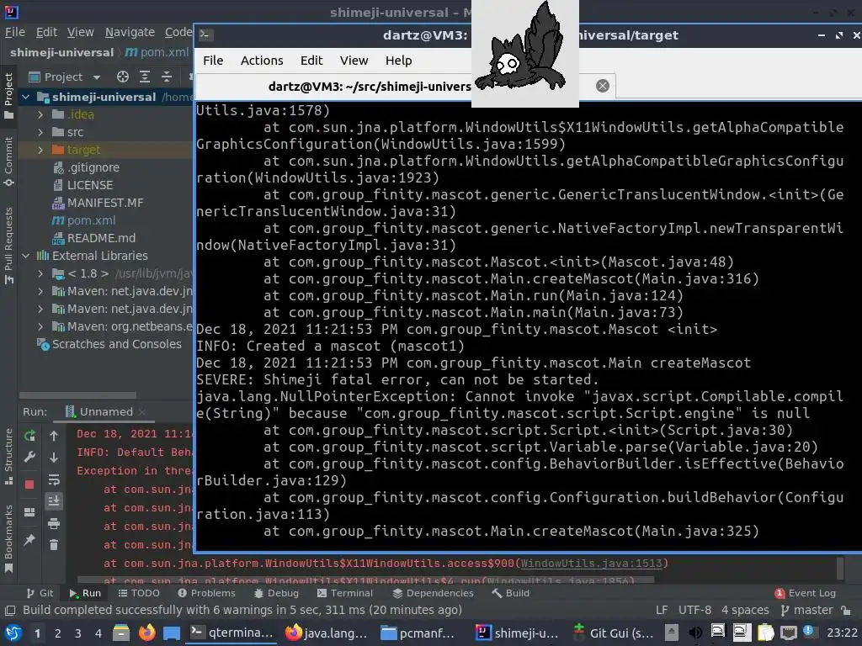The height and width of the screenshot is (646, 862).
Task: Toggle pin tab in Run panel
Action: tap(29, 540)
